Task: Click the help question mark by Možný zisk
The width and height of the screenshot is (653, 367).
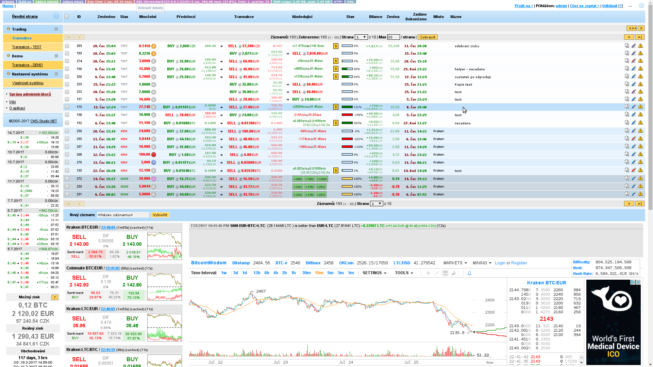Action: click(x=54, y=297)
